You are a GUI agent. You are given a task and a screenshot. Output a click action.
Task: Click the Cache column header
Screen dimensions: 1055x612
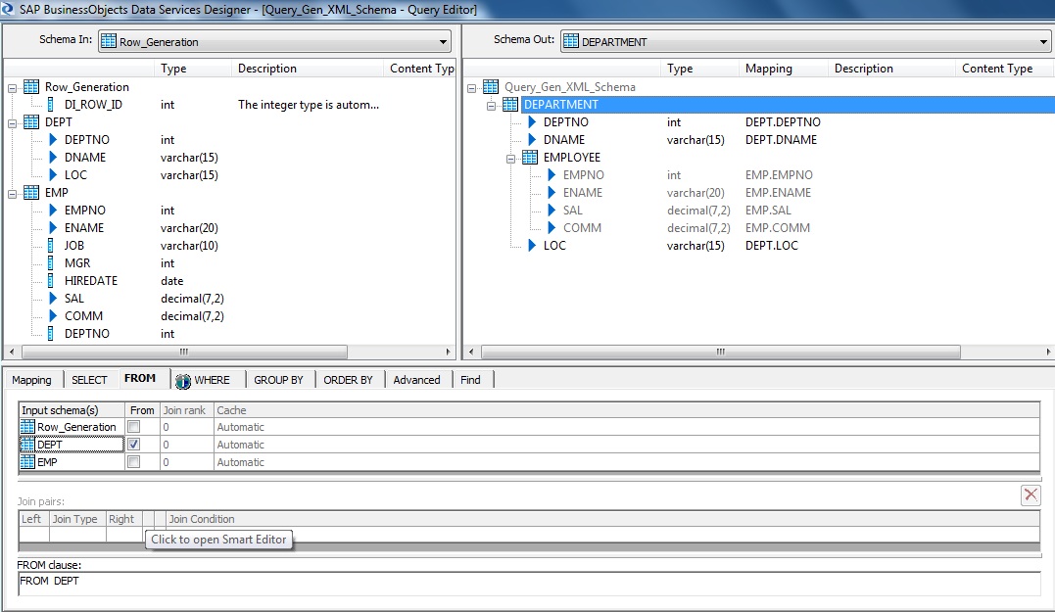pos(627,410)
